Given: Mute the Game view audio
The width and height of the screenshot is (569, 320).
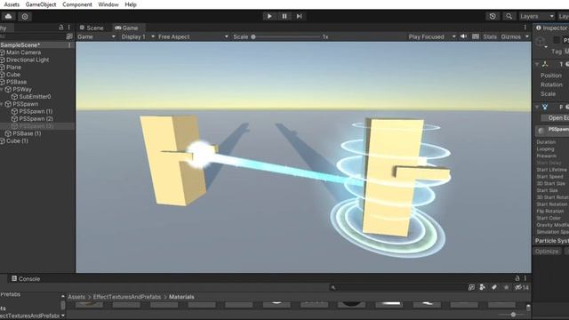Looking at the screenshot, I should (463, 36).
